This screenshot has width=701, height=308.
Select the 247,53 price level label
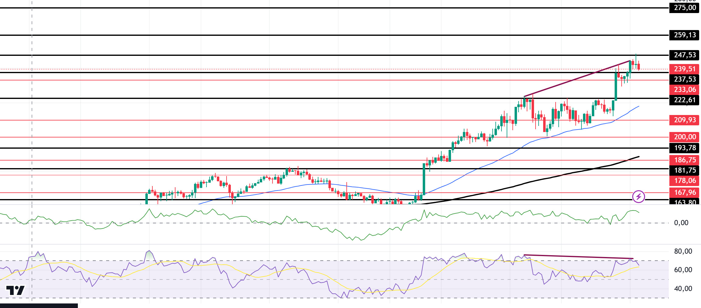pos(684,55)
